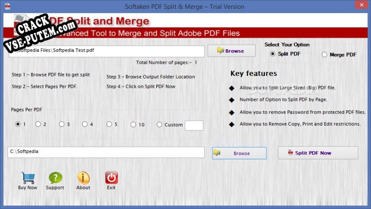
Task: Click the 'Total Number of pages:- 1' text
Action: [x=166, y=63]
